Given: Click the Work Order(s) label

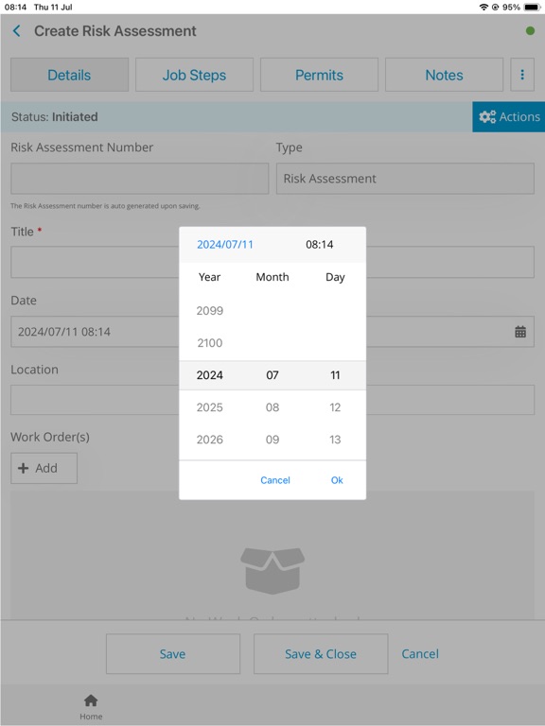Looking at the screenshot, I should (x=50, y=437).
